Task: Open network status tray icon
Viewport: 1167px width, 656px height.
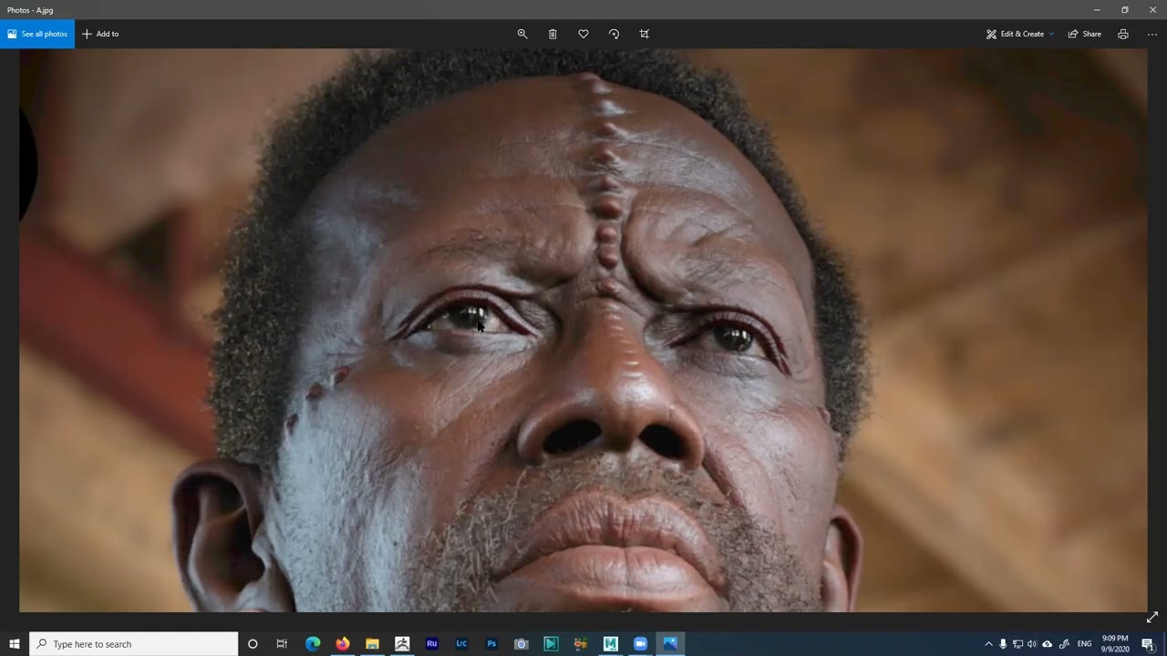Action: tap(1017, 644)
